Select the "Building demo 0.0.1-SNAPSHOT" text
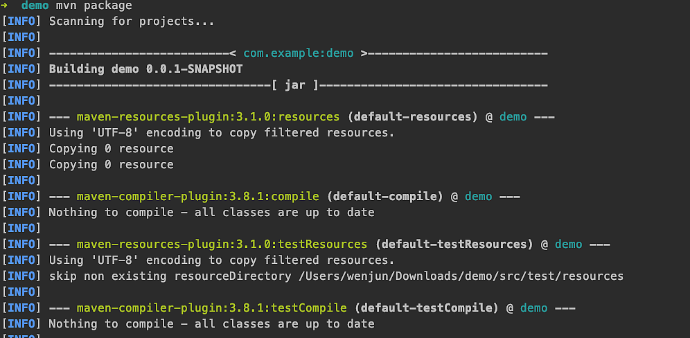Image resolution: width=690 pixels, height=338 pixels. point(145,69)
